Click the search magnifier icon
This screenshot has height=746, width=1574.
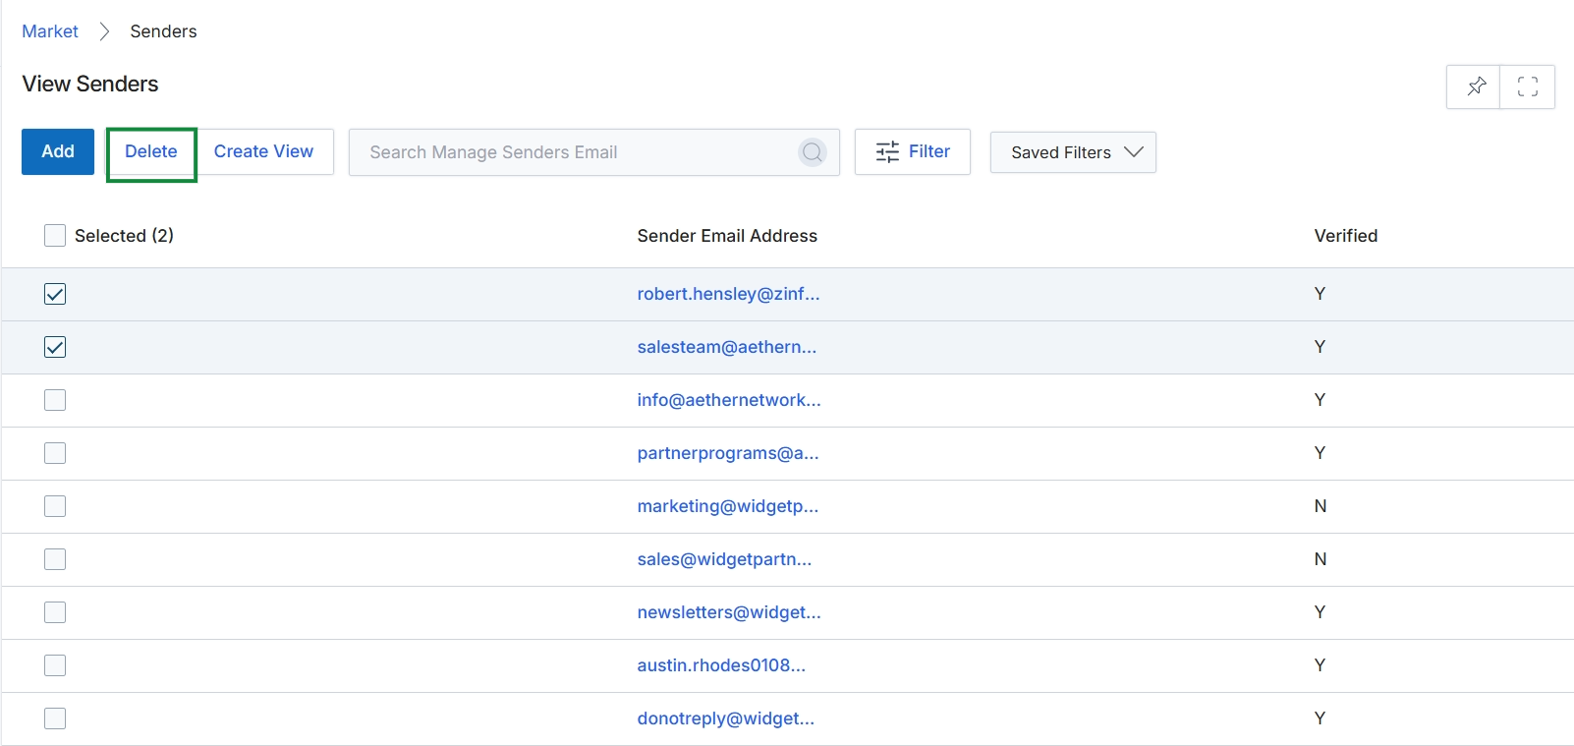[x=813, y=152]
